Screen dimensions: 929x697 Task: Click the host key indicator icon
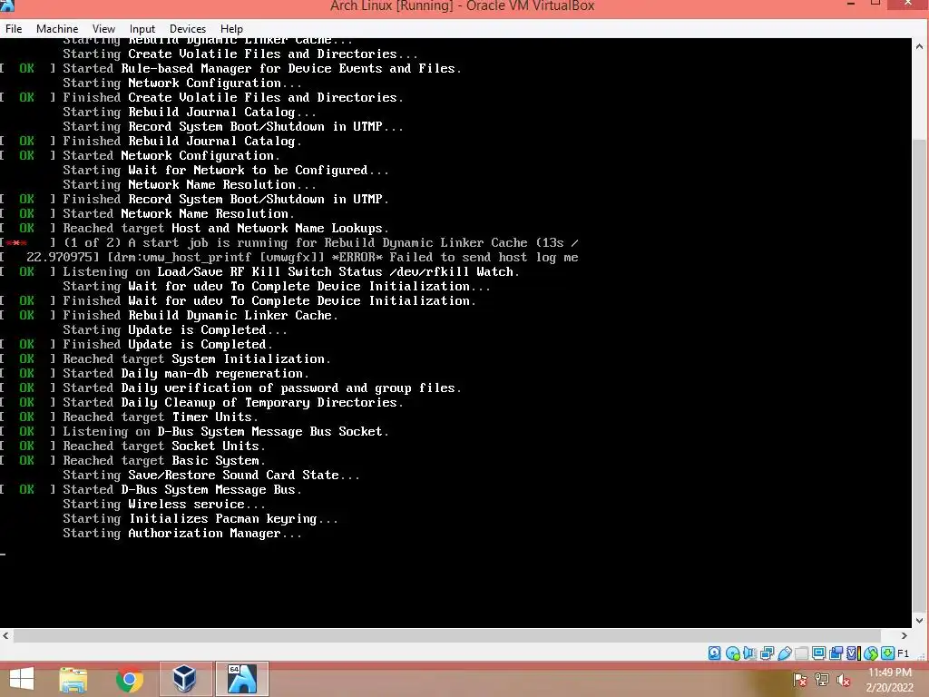tap(887, 653)
